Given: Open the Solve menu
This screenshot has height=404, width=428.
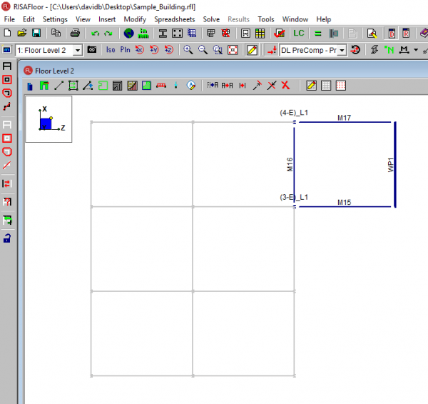Looking at the screenshot, I should (x=211, y=19).
